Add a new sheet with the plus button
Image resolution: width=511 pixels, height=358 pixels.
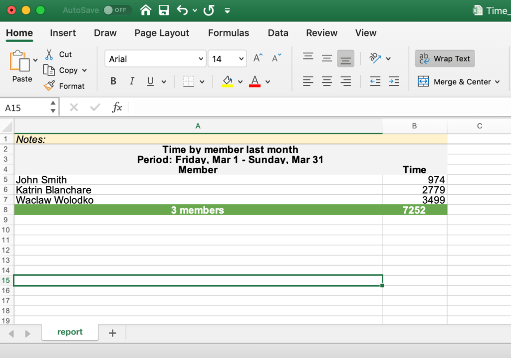(x=112, y=332)
